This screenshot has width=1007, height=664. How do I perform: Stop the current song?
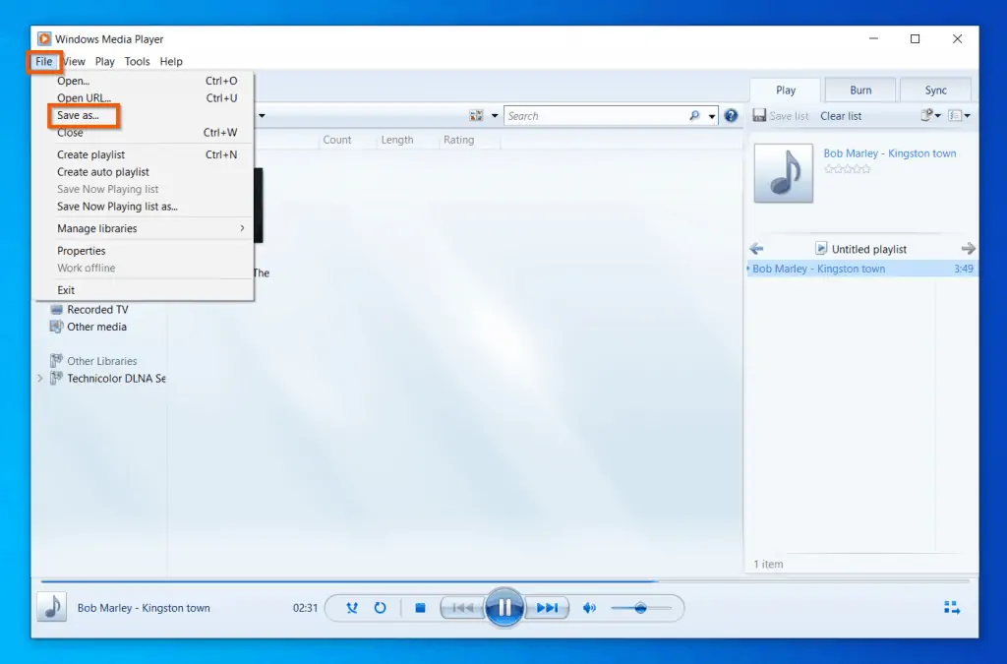point(420,608)
